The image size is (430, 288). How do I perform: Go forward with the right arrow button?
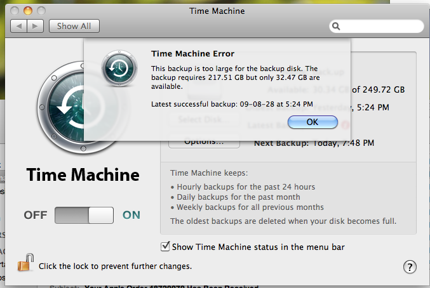pos(36,26)
